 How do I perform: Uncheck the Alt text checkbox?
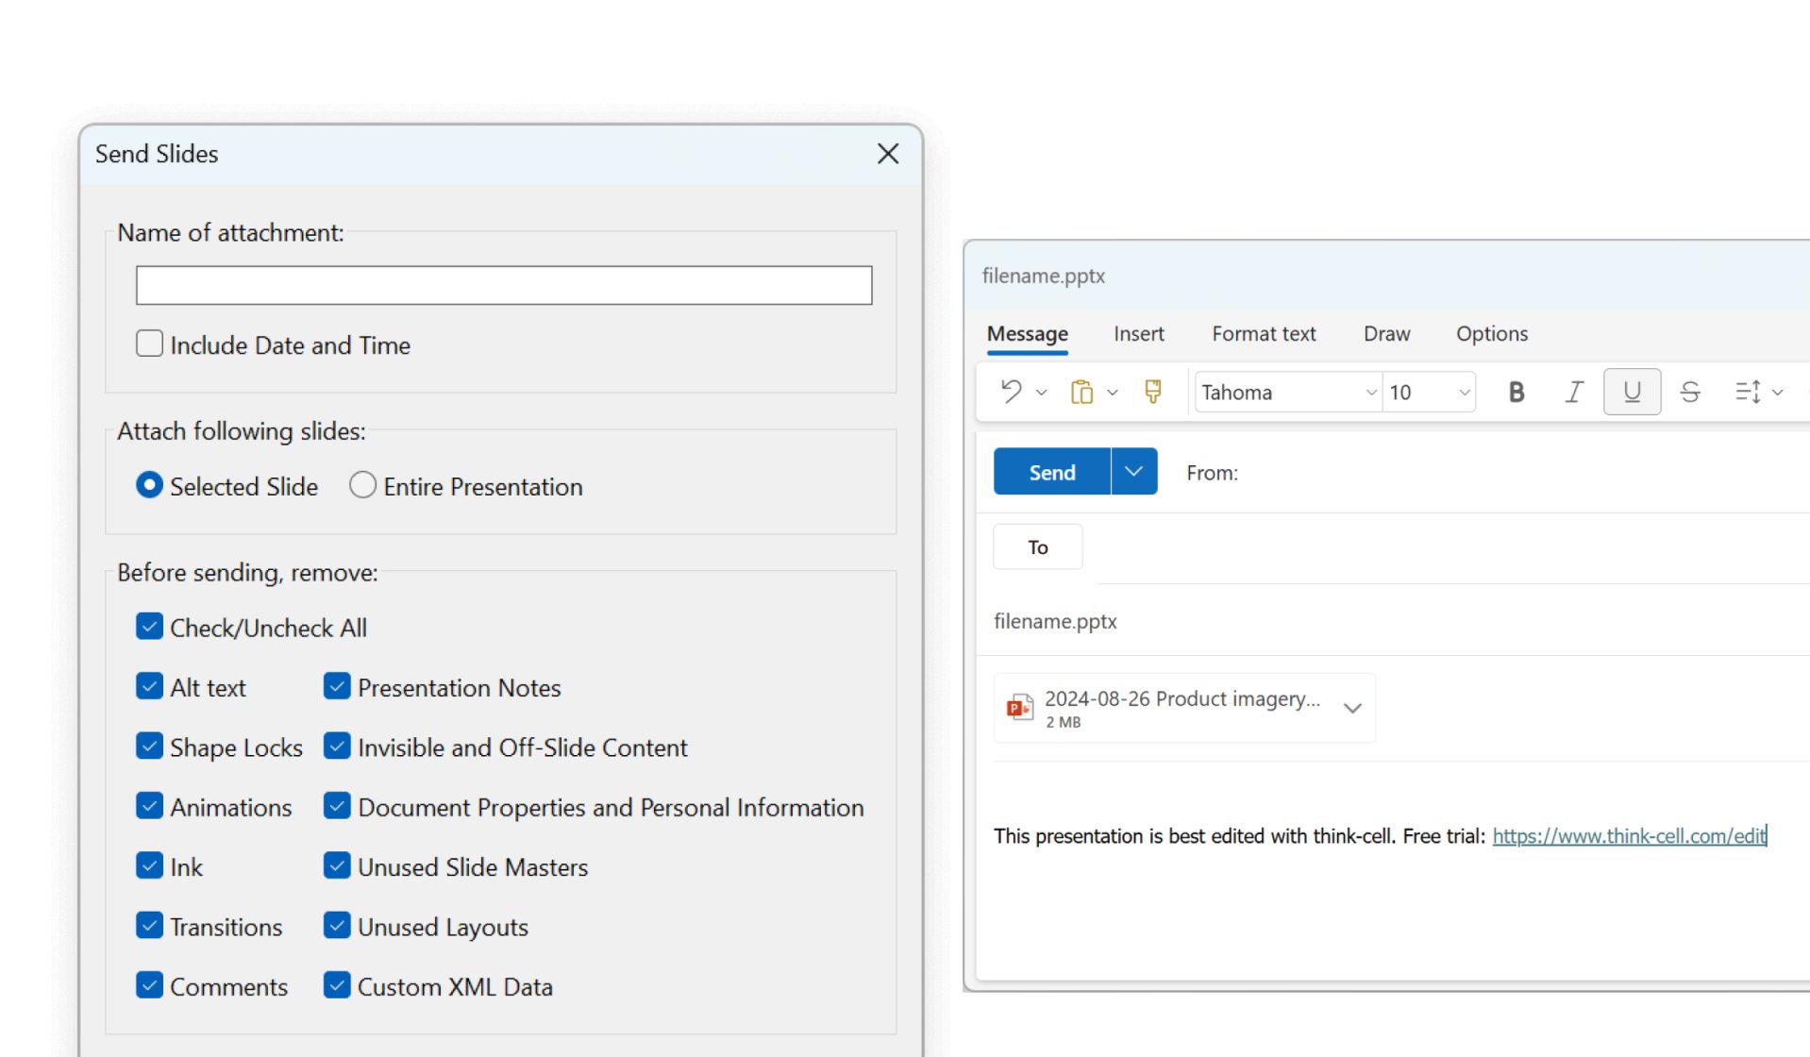149,686
